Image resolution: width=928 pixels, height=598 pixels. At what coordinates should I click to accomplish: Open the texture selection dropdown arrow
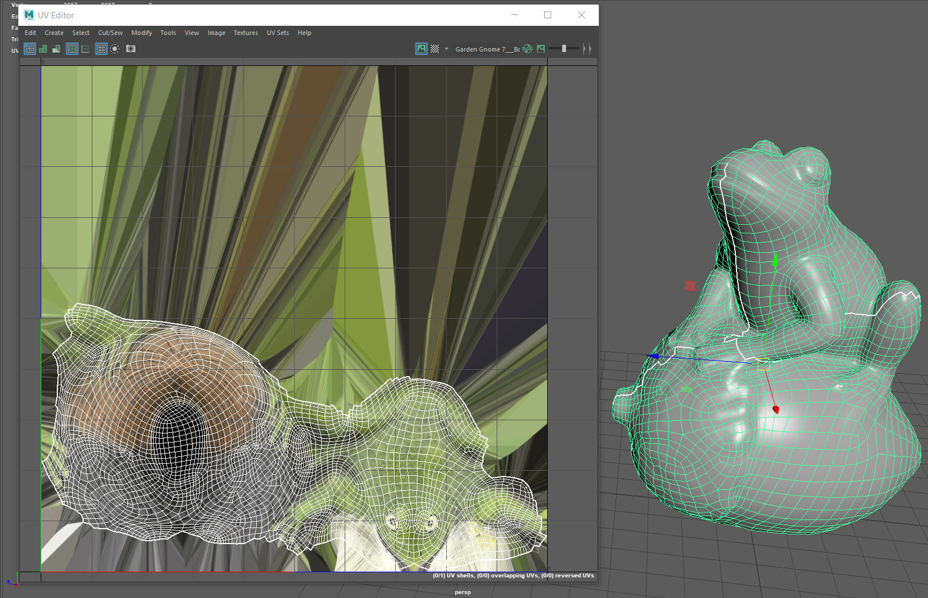(x=446, y=49)
